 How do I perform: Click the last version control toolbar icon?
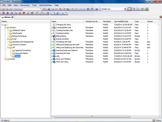click(66, 13)
